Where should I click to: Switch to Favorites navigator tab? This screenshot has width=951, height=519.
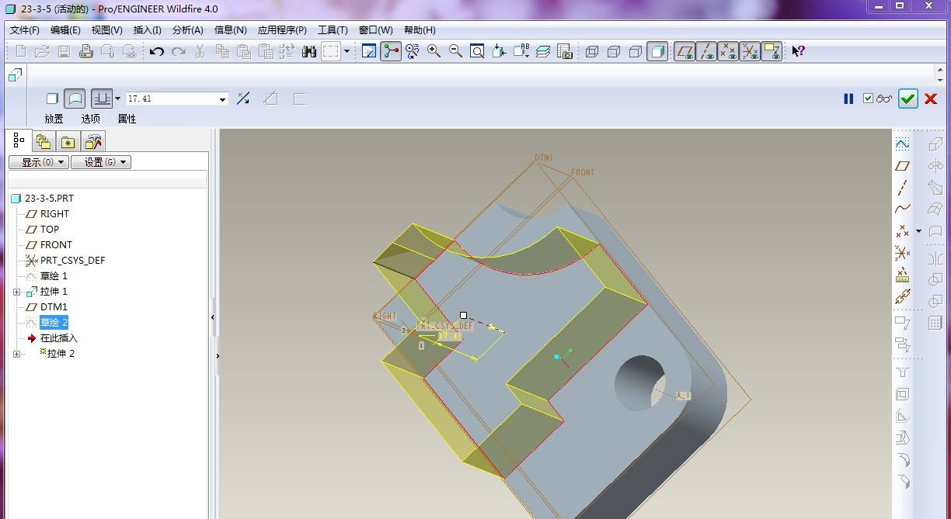(68, 142)
